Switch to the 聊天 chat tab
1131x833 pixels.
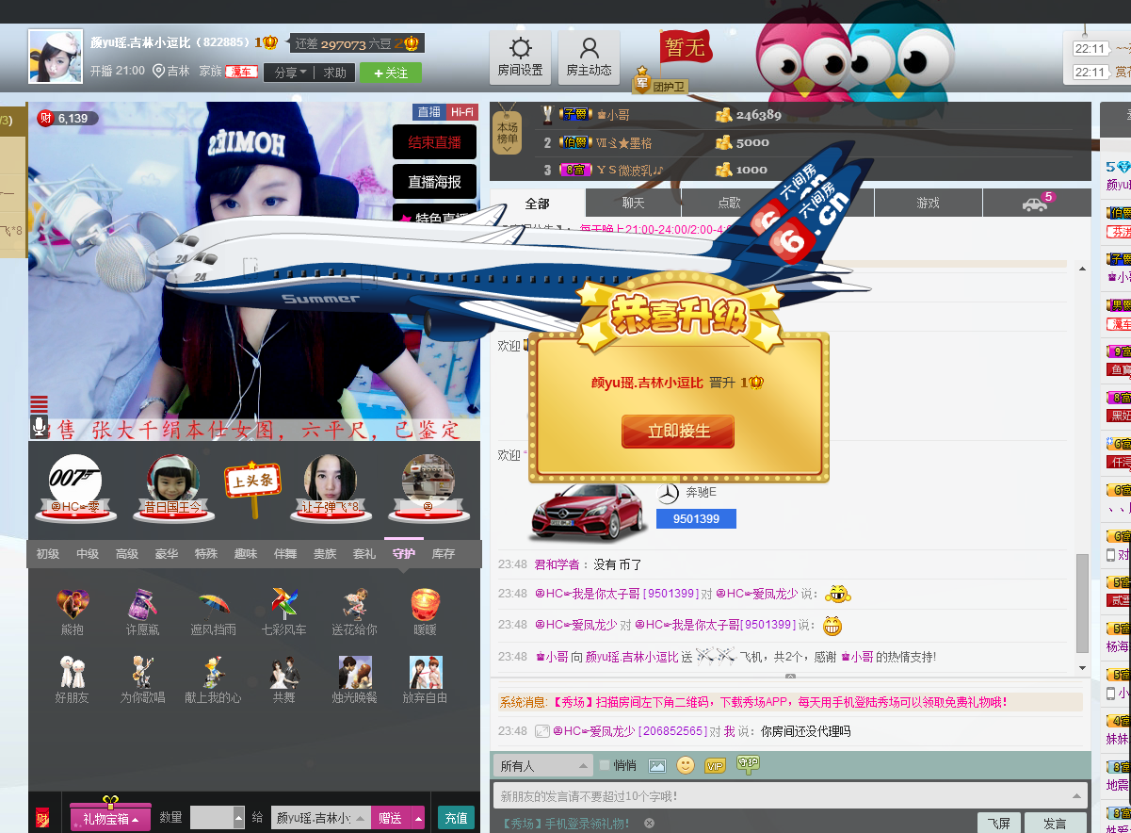tap(633, 203)
